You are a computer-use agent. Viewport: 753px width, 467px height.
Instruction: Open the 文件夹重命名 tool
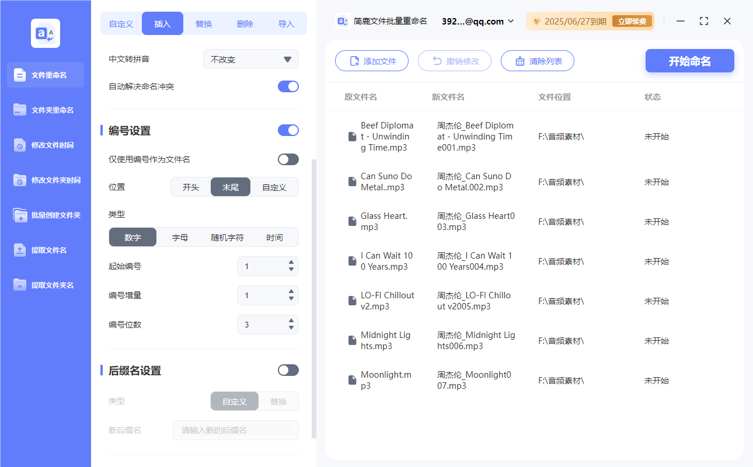tap(45, 110)
